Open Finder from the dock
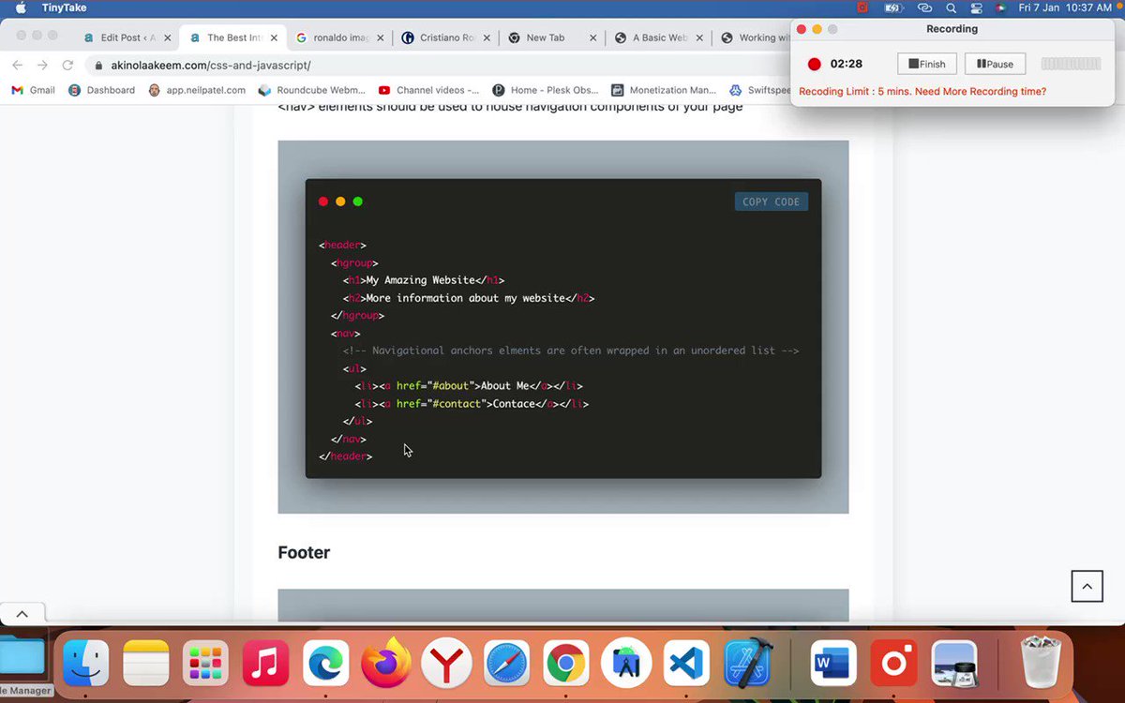This screenshot has height=703, width=1125. click(x=86, y=664)
